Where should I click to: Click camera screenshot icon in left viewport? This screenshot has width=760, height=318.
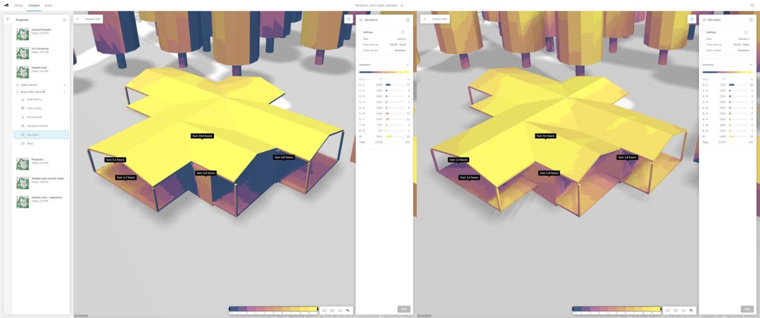tap(332, 310)
